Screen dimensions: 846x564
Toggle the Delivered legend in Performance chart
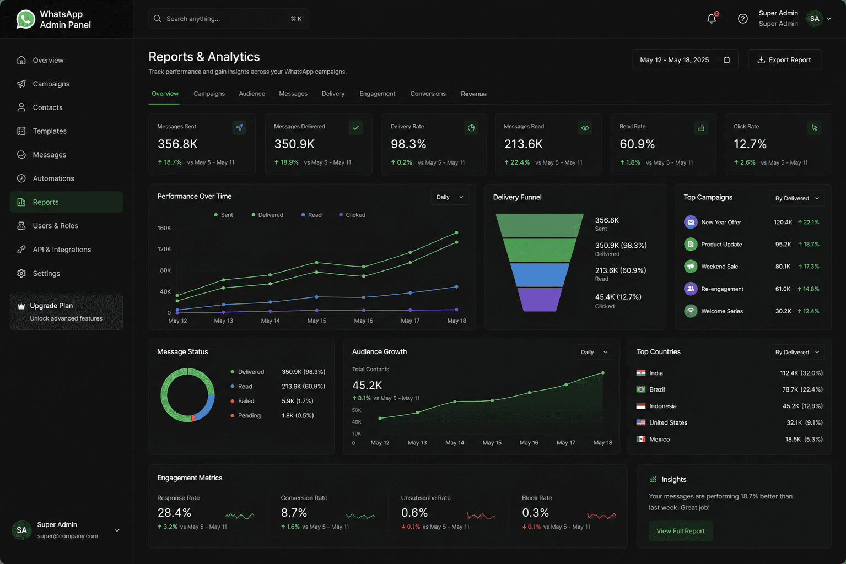coord(267,215)
